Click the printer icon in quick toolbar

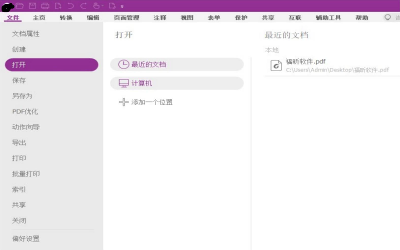point(45,6)
